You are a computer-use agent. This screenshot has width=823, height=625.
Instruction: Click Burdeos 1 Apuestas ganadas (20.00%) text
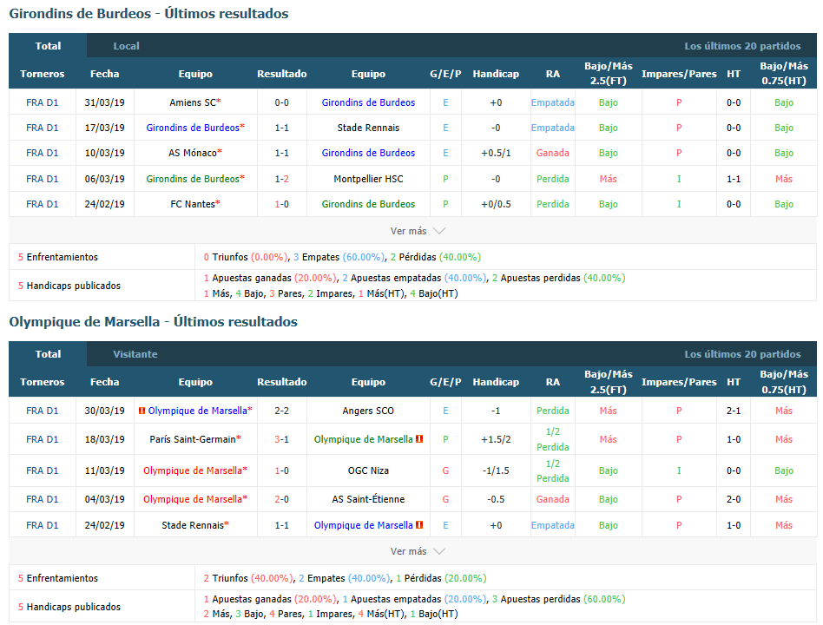pyautogui.click(x=270, y=278)
